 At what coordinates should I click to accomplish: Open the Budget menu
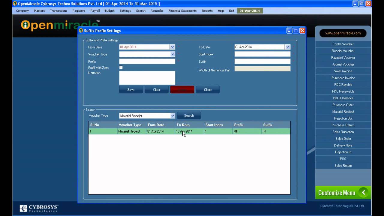coord(109,11)
